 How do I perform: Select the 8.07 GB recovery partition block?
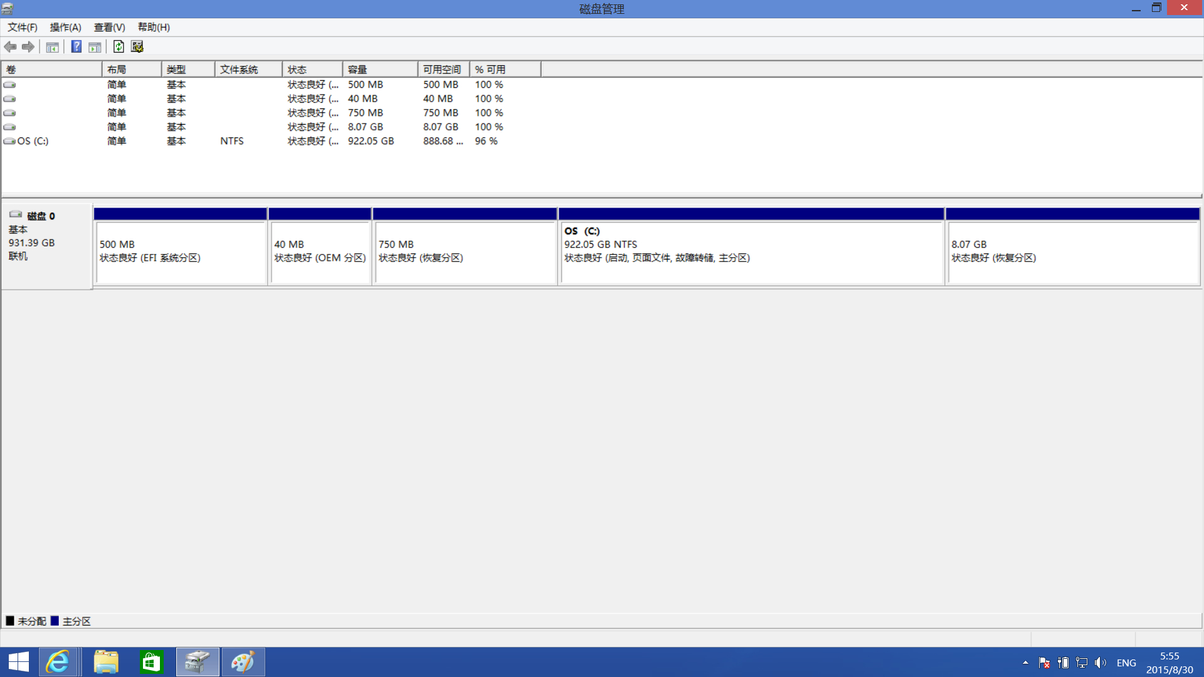tap(1072, 252)
